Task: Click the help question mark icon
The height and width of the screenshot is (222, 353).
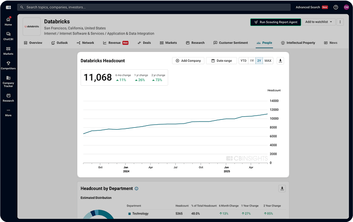Action: pyautogui.click(x=336, y=7)
